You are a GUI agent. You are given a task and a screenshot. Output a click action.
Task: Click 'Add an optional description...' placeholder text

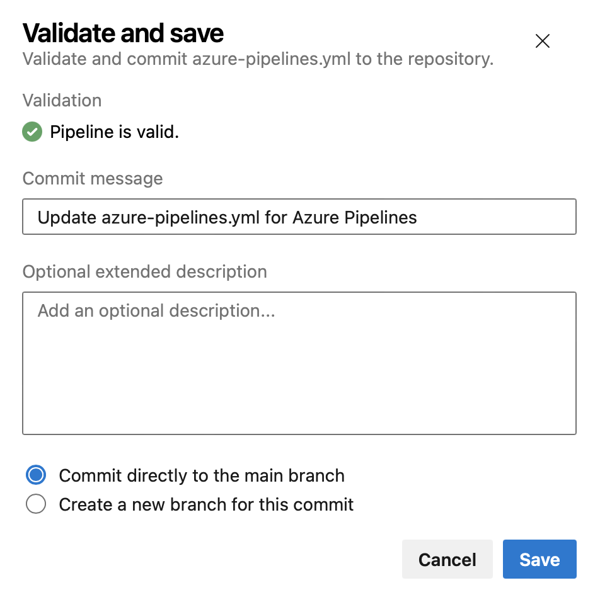tap(156, 311)
